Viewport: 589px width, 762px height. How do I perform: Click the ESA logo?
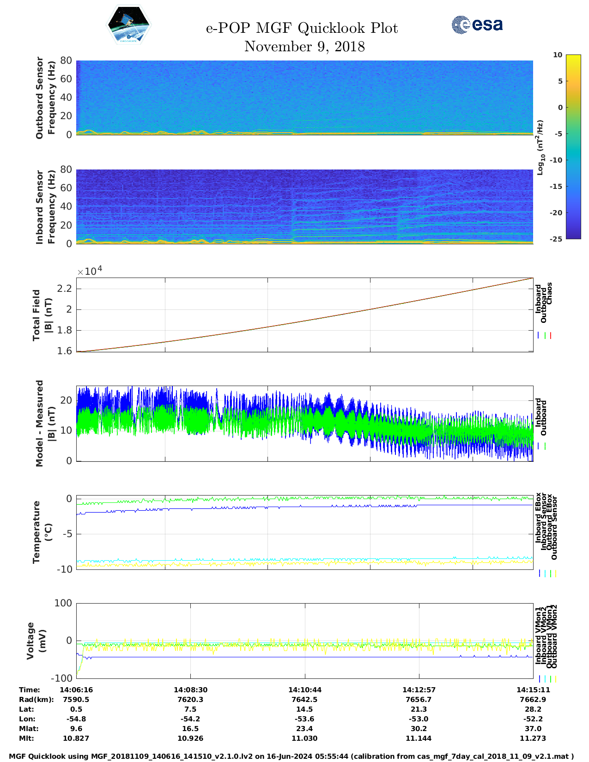[x=477, y=24]
